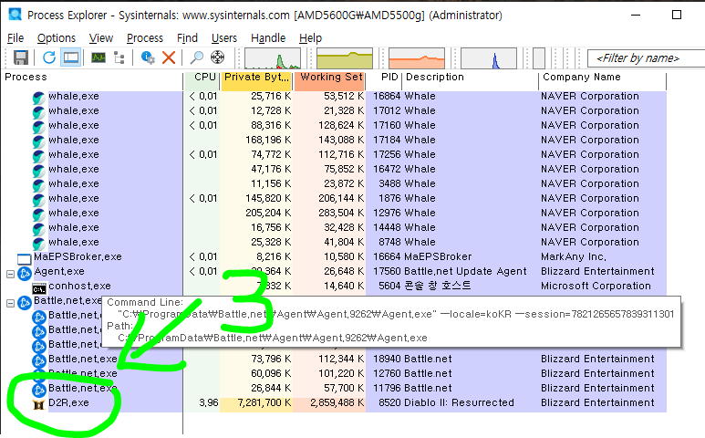The height and width of the screenshot is (438, 705).
Task: Open the orange physical memory graph
Action: point(417,58)
